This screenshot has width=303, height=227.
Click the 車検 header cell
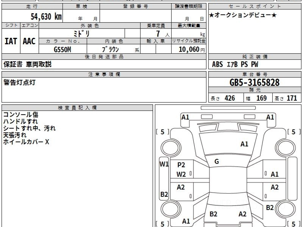pyautogui.click(x=81, y=7)
